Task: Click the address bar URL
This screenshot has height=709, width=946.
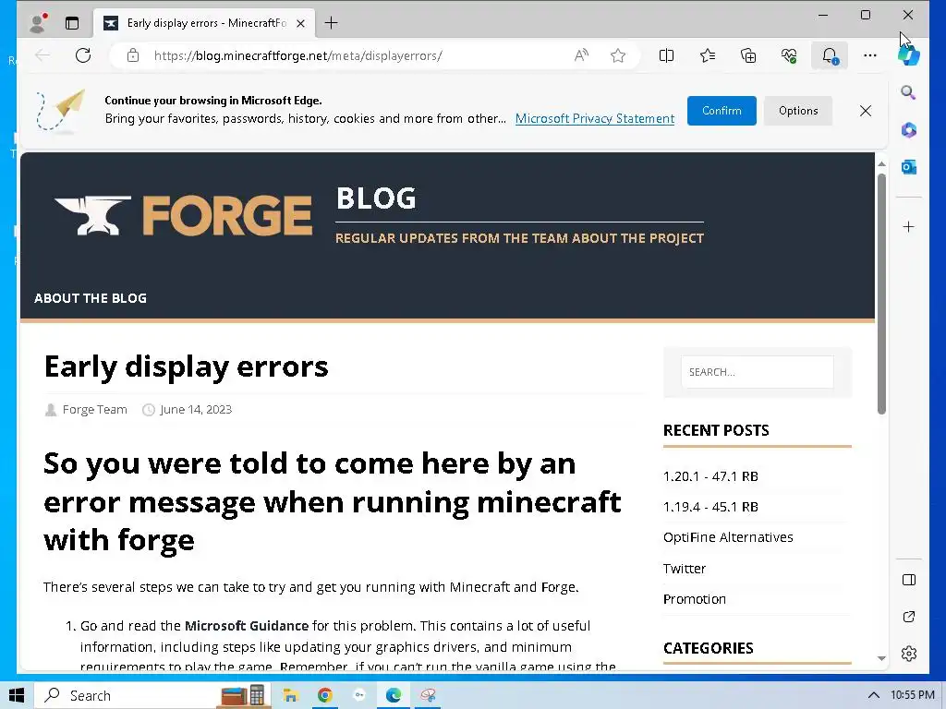Action: tap(298, 56)
